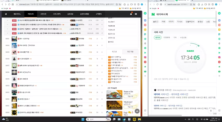
Task: Click the download icon in slotnara window toolbar
Action: pos(128,4)
